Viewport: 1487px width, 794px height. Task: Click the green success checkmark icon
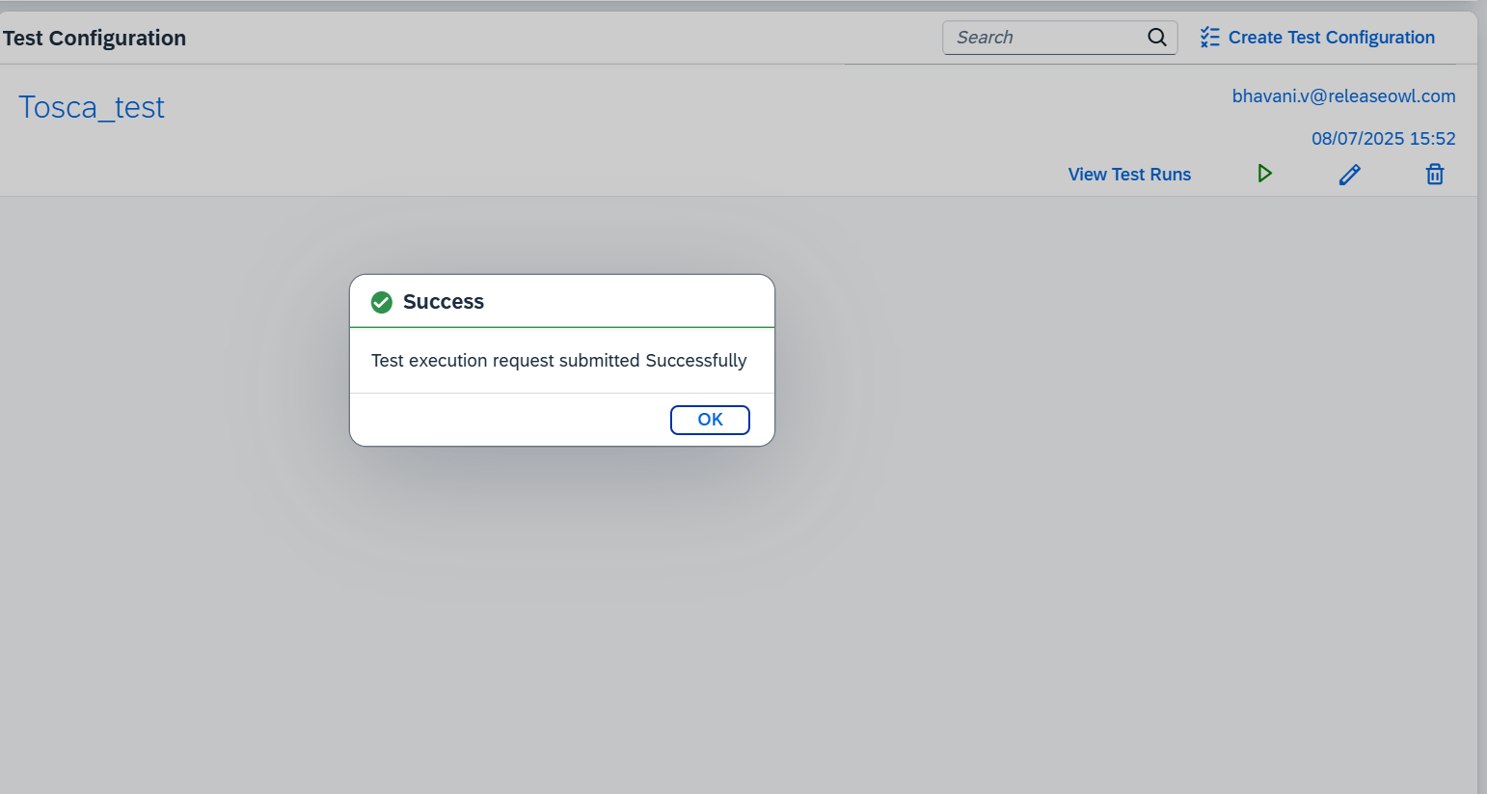coord(382,302)
